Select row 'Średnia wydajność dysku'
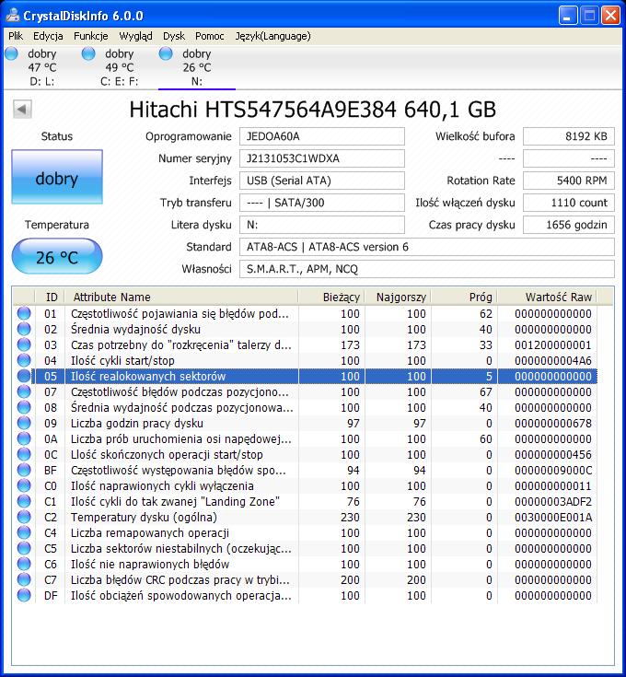626x677 pixels. [305, 329]
